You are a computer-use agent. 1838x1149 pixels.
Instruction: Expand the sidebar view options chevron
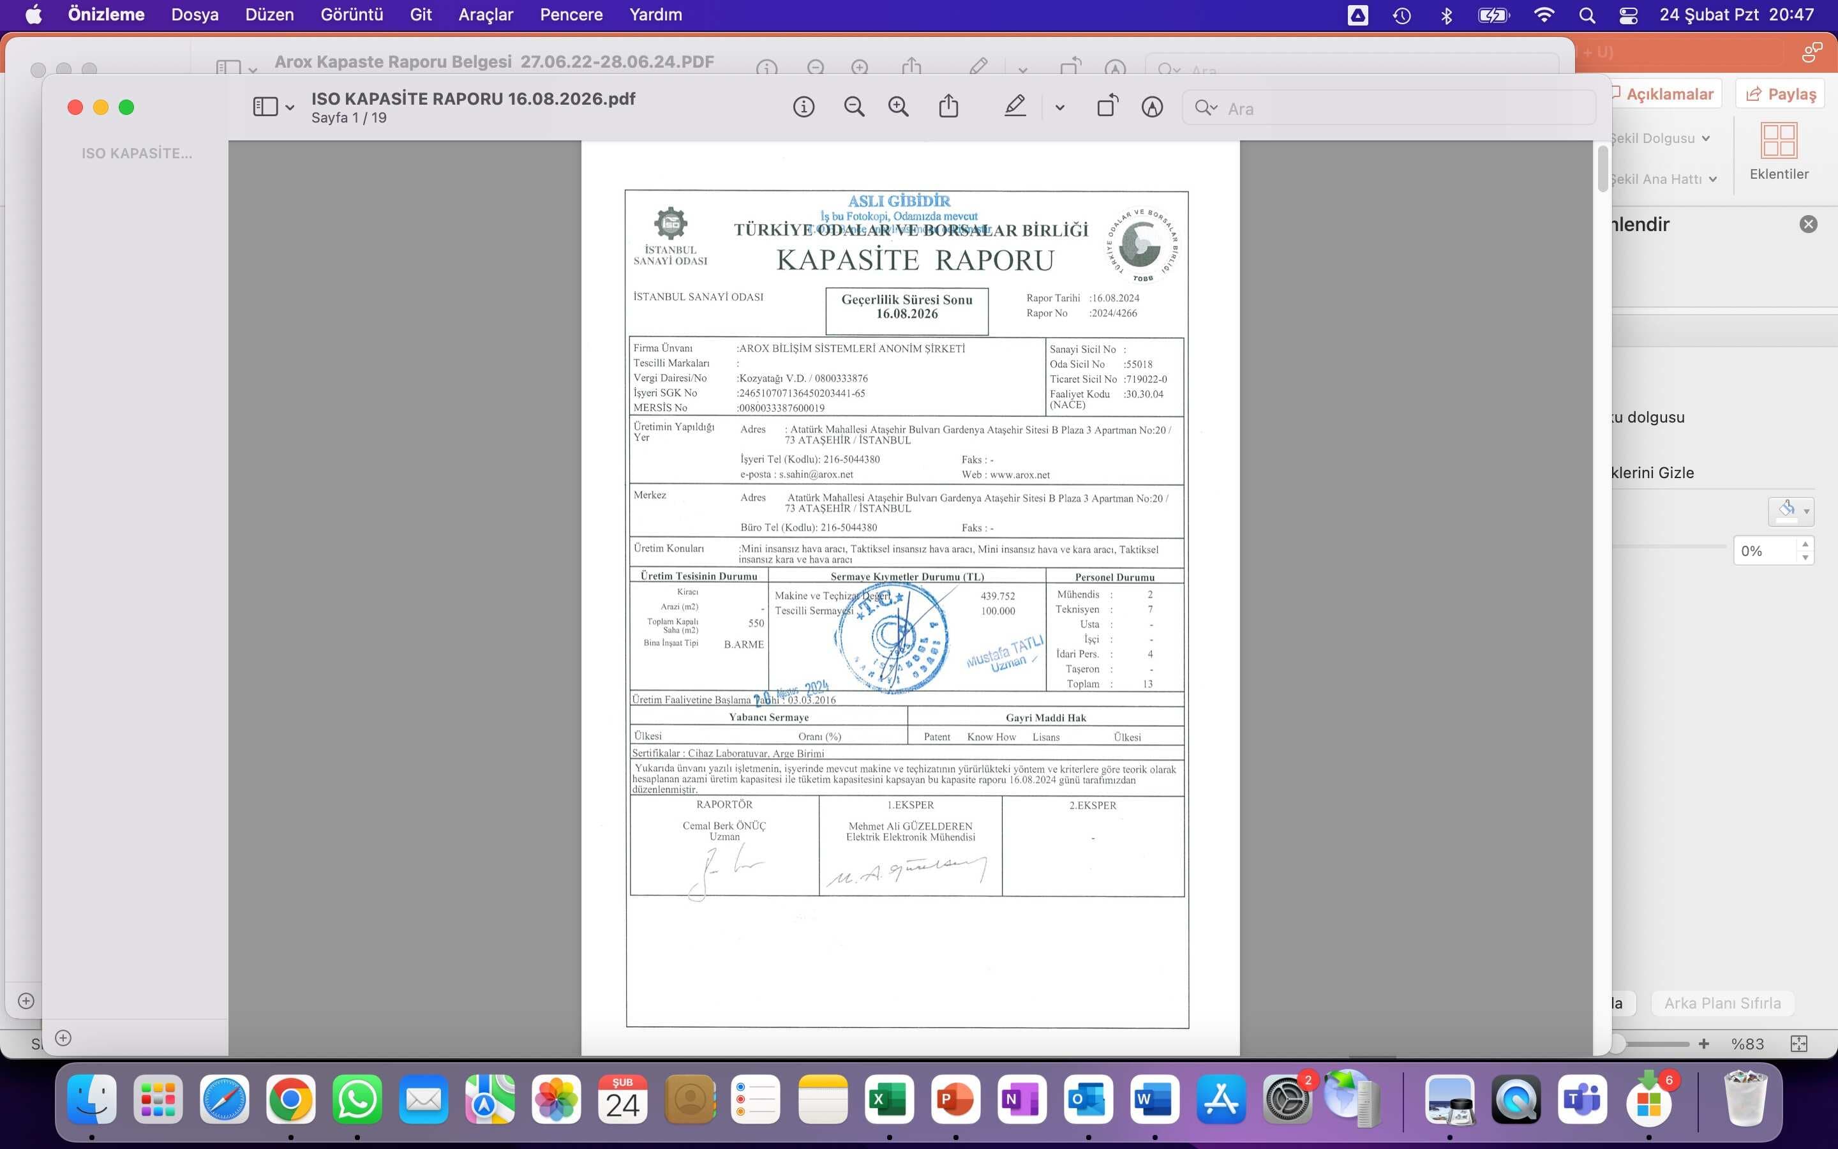[x=290, y=108]
